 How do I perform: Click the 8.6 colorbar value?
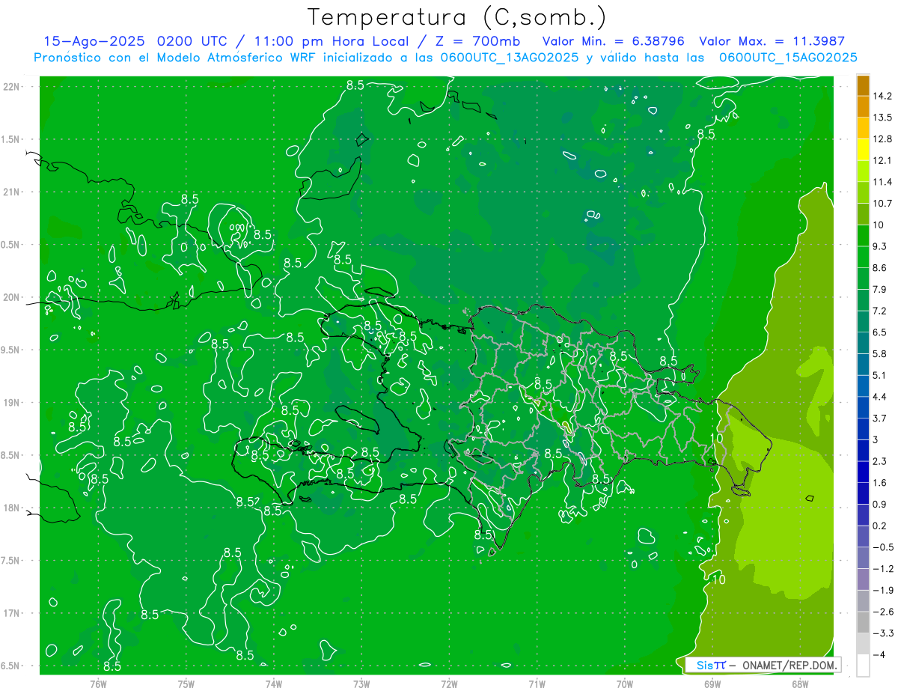click(x=879, y=268)
